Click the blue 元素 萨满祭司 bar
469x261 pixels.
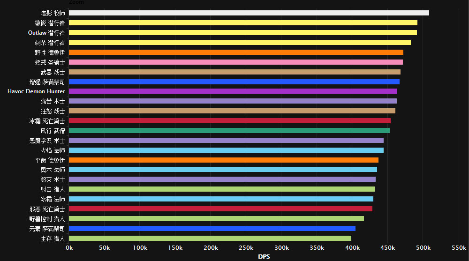pos(212,228)
